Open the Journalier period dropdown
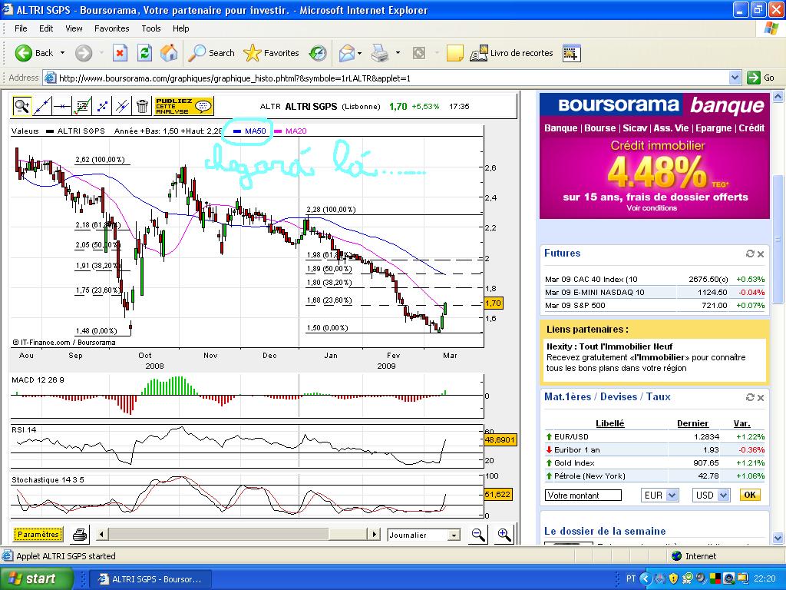 454,535
